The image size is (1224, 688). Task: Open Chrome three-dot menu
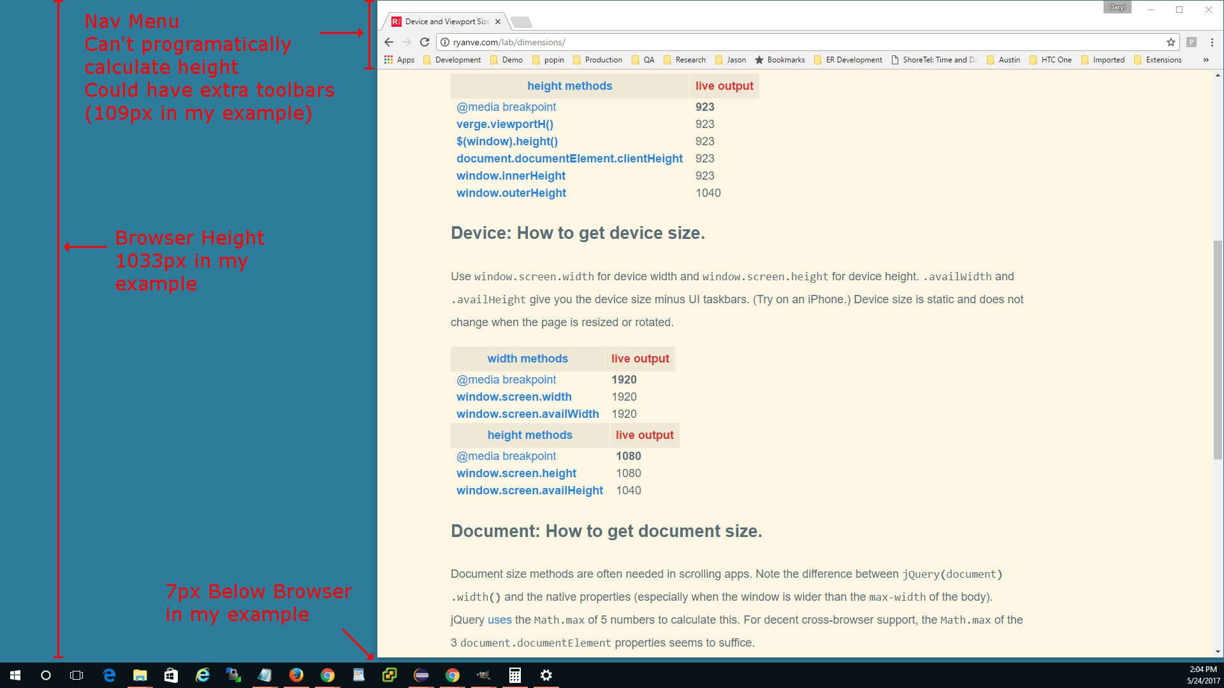tap(1212, 42)
